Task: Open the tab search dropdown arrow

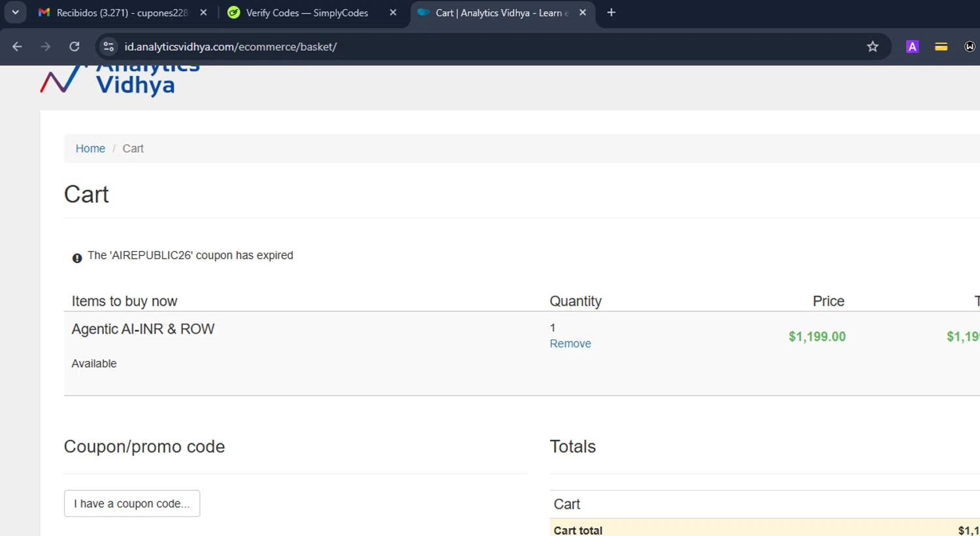Action: pyautogui.click(x=15, y=12)
